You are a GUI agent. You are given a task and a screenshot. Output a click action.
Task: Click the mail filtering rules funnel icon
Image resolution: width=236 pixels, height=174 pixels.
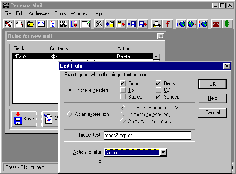[x=74, y=24]
